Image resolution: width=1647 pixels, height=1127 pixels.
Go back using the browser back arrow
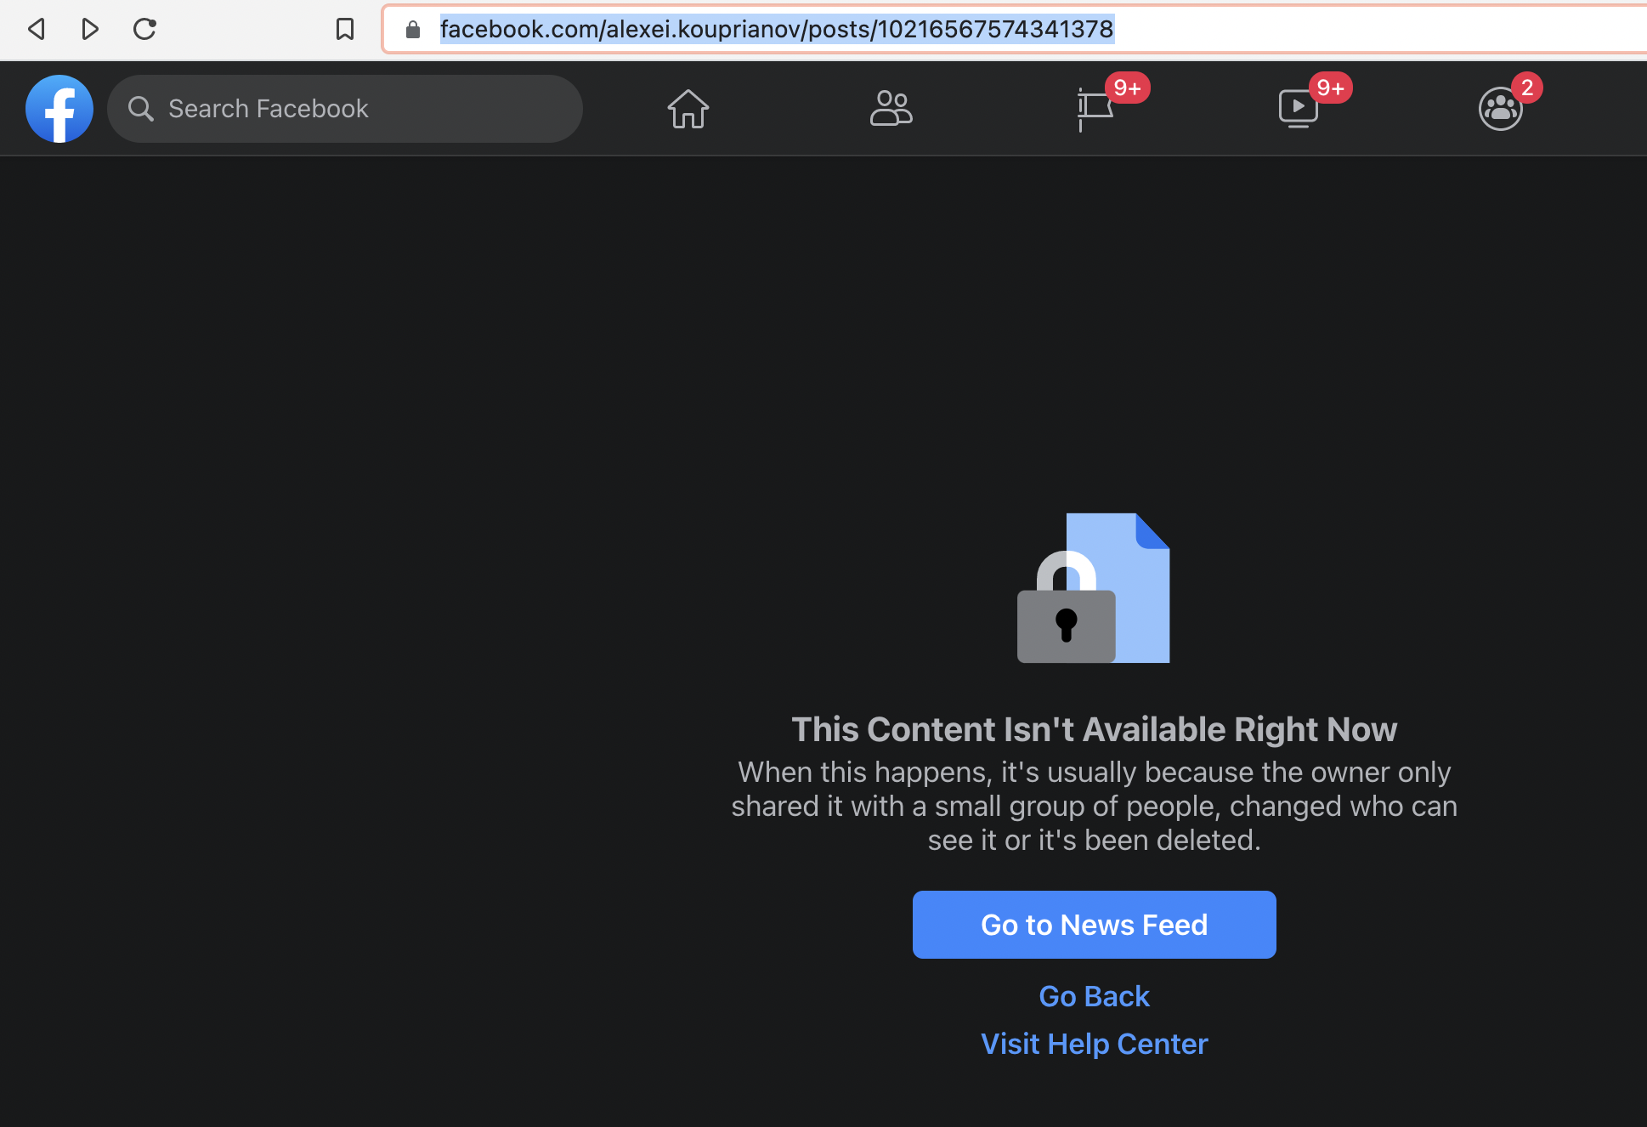click(37, 29)
